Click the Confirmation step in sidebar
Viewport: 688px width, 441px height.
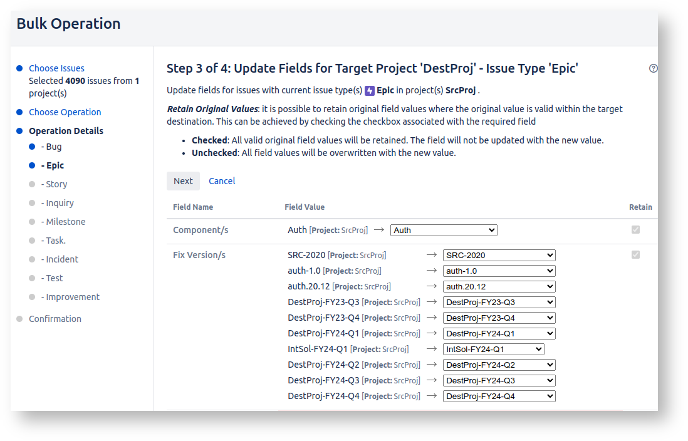coord(55,319)
